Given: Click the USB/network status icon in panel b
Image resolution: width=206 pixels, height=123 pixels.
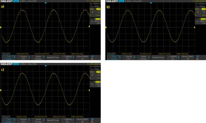Looking at the screenshot, I should [197, 57].
